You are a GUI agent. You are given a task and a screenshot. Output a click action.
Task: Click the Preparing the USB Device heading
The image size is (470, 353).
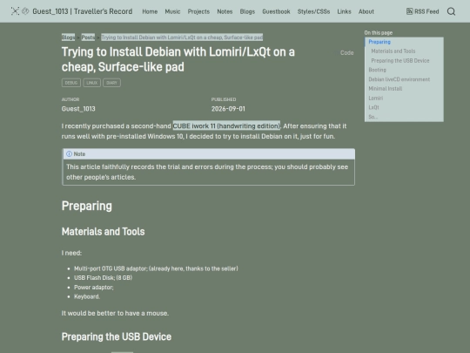point(117,336)
